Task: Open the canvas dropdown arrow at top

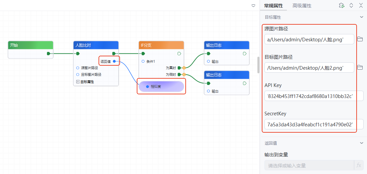Action: pyautogui.click(x=253, y=6)
